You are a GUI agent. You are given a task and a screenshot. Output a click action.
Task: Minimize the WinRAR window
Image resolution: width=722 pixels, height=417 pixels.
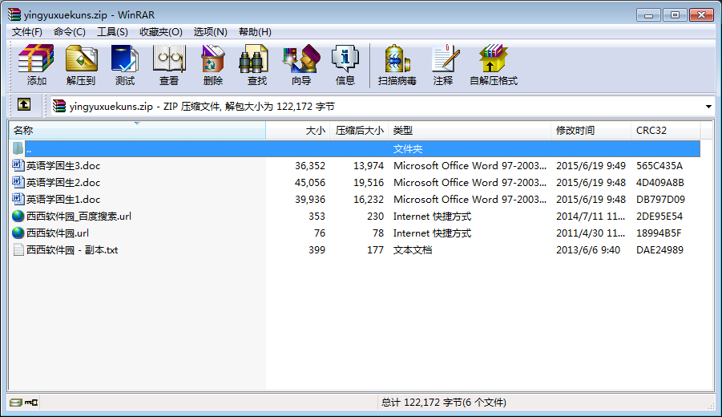649,15
